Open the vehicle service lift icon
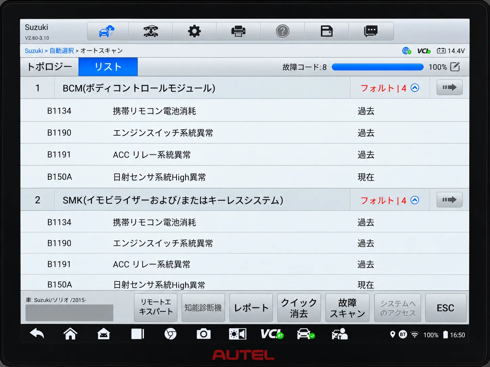This screenshot has height=367, width=490. (151, 31)
